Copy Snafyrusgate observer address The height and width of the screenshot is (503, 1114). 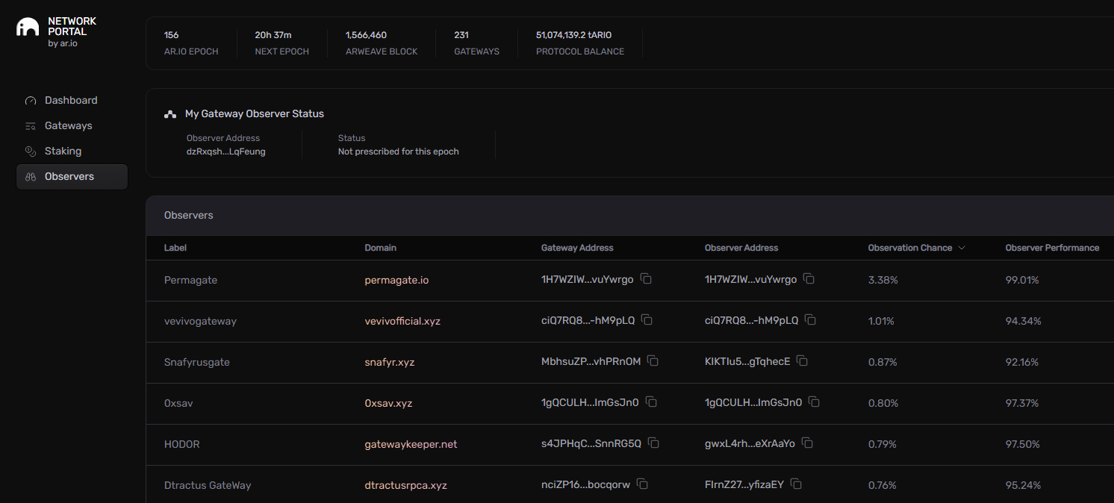point(802,361)
